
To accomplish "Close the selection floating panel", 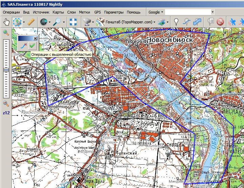I will pyautogui.click(x=35, y=38).
